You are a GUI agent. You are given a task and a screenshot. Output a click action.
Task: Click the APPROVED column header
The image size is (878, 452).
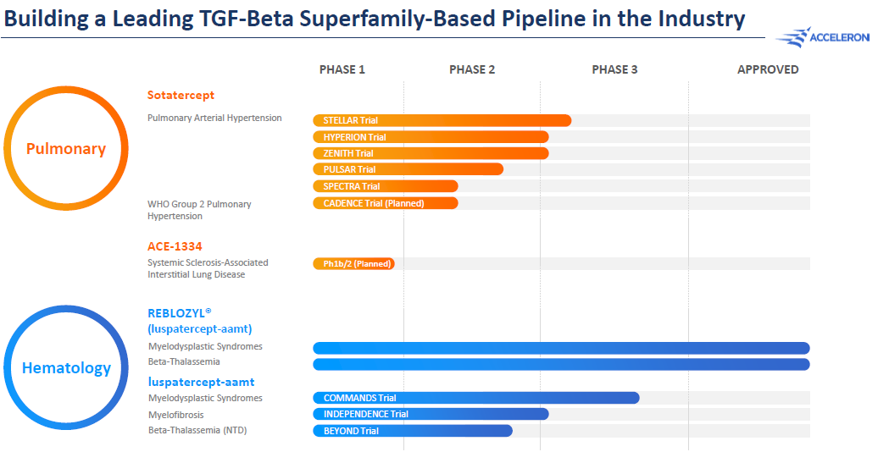[768, 70]
